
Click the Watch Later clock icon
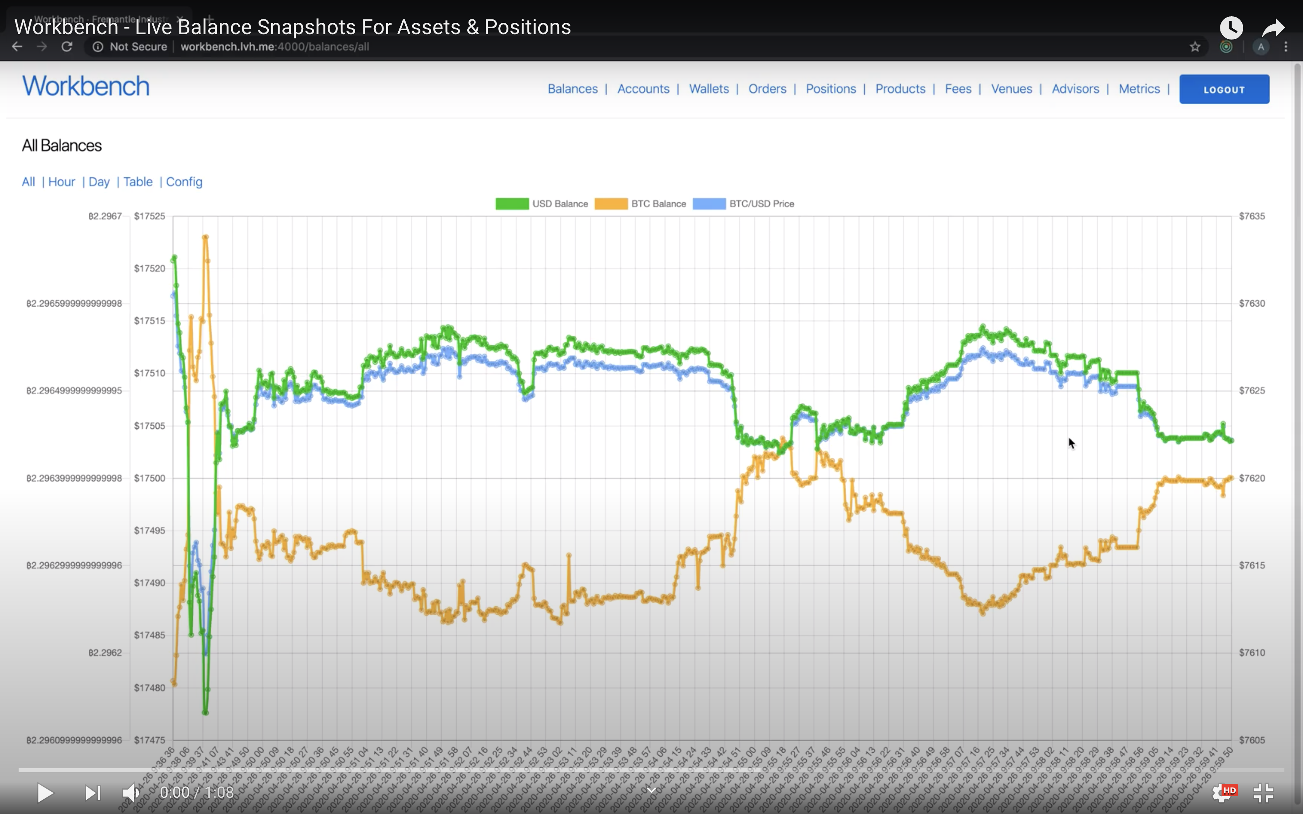tap(1231, 28)
